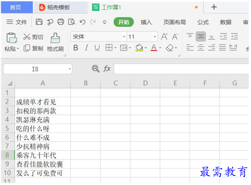The width and height of the screenshot is (251, 185).
Task: Select row 8 header
Action: (x=8, y=155)
